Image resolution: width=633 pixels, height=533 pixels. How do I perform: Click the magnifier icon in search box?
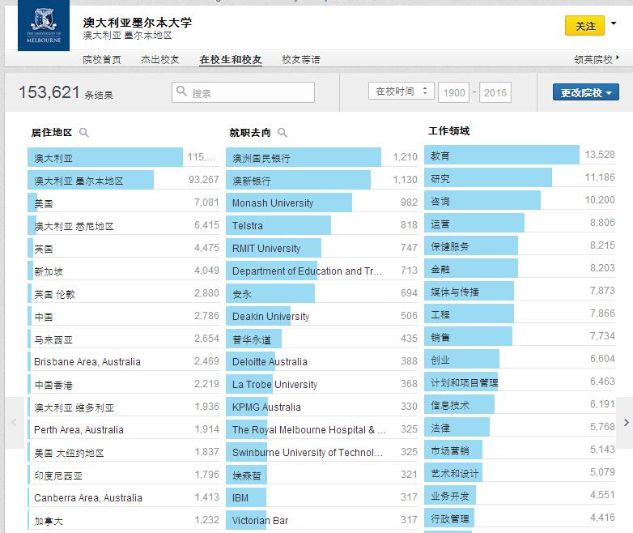tap(181, 92)
